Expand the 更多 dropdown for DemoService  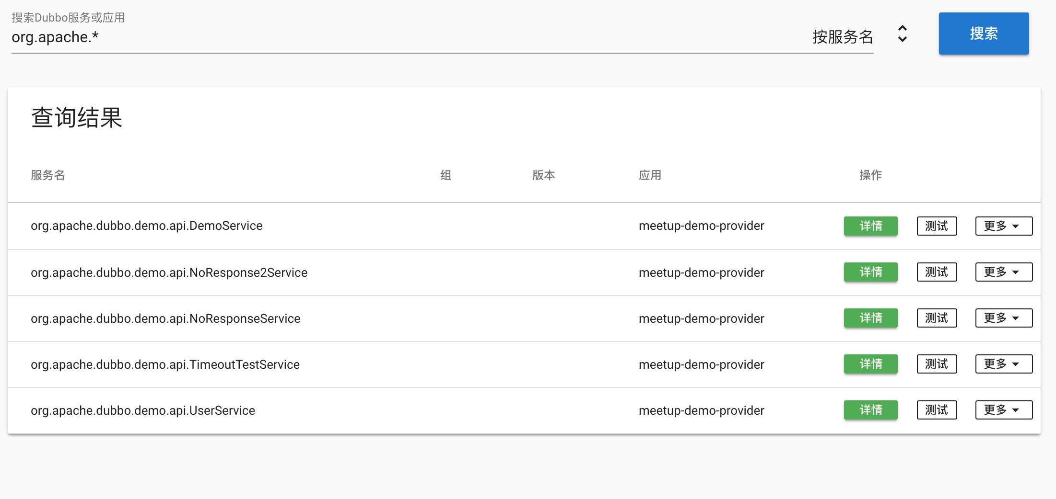[x=1003, y=226]
